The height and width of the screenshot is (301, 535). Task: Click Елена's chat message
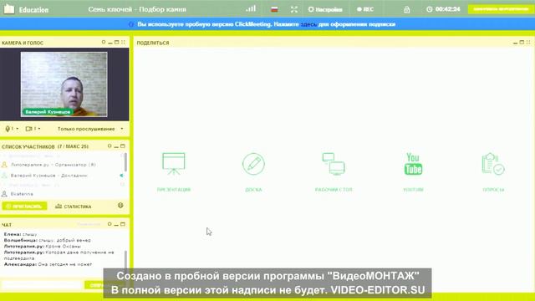pyautogui.click(x=20, y=234)
